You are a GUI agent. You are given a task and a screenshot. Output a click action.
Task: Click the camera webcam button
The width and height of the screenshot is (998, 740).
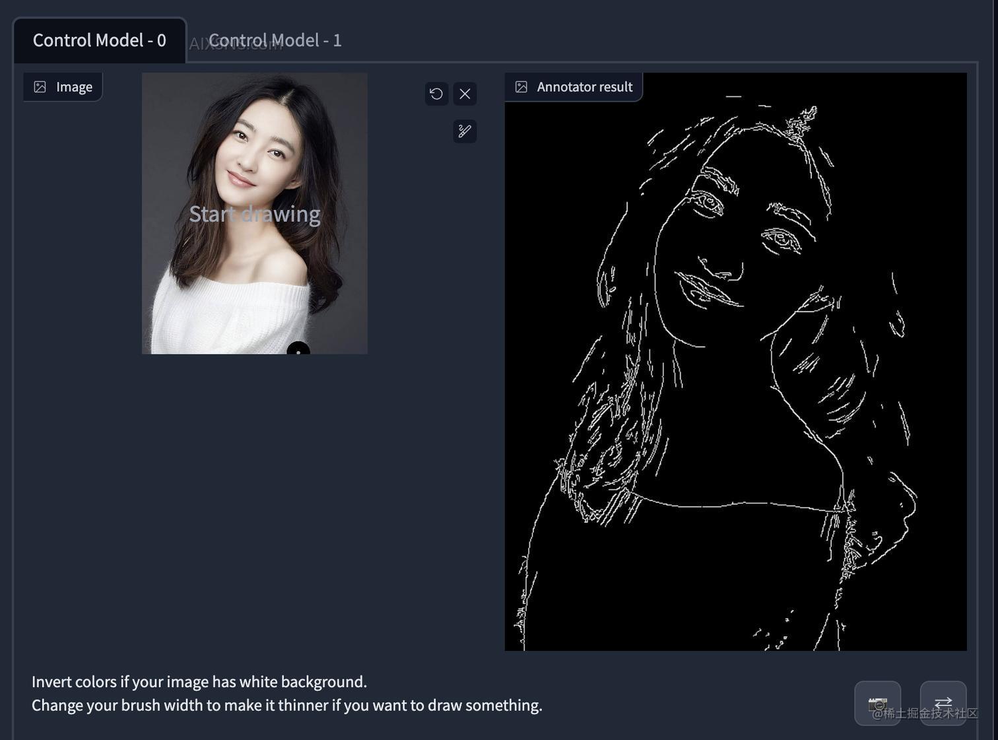tap(877, 703)
